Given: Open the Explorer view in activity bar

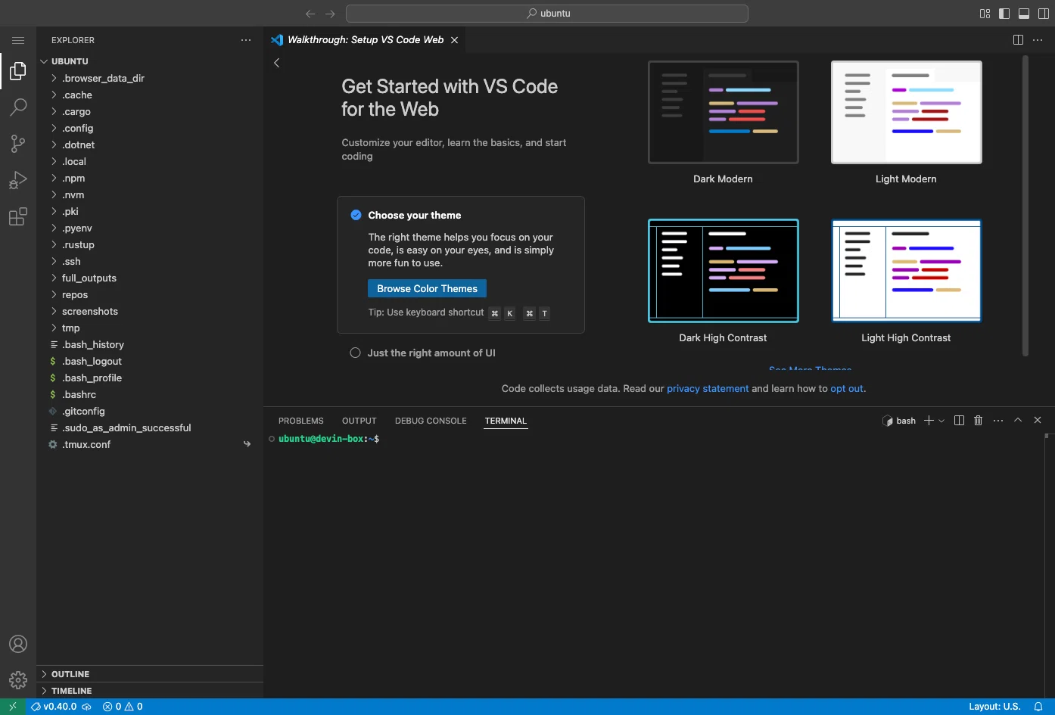Looking at the screenshot, I should coord(18,71).
